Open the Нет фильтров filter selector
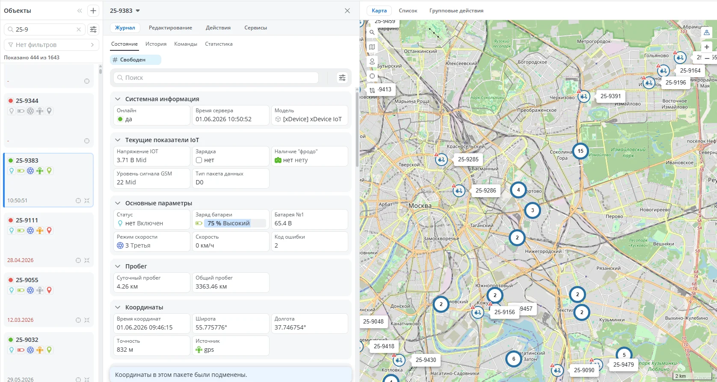The width and height of the screenshot is (717, 382). point(51,45)
